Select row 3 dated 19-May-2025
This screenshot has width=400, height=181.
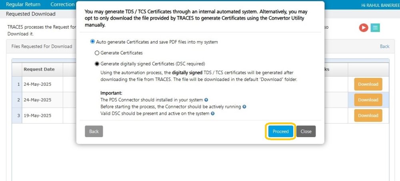pyautogui.click(x=38, y=115)
